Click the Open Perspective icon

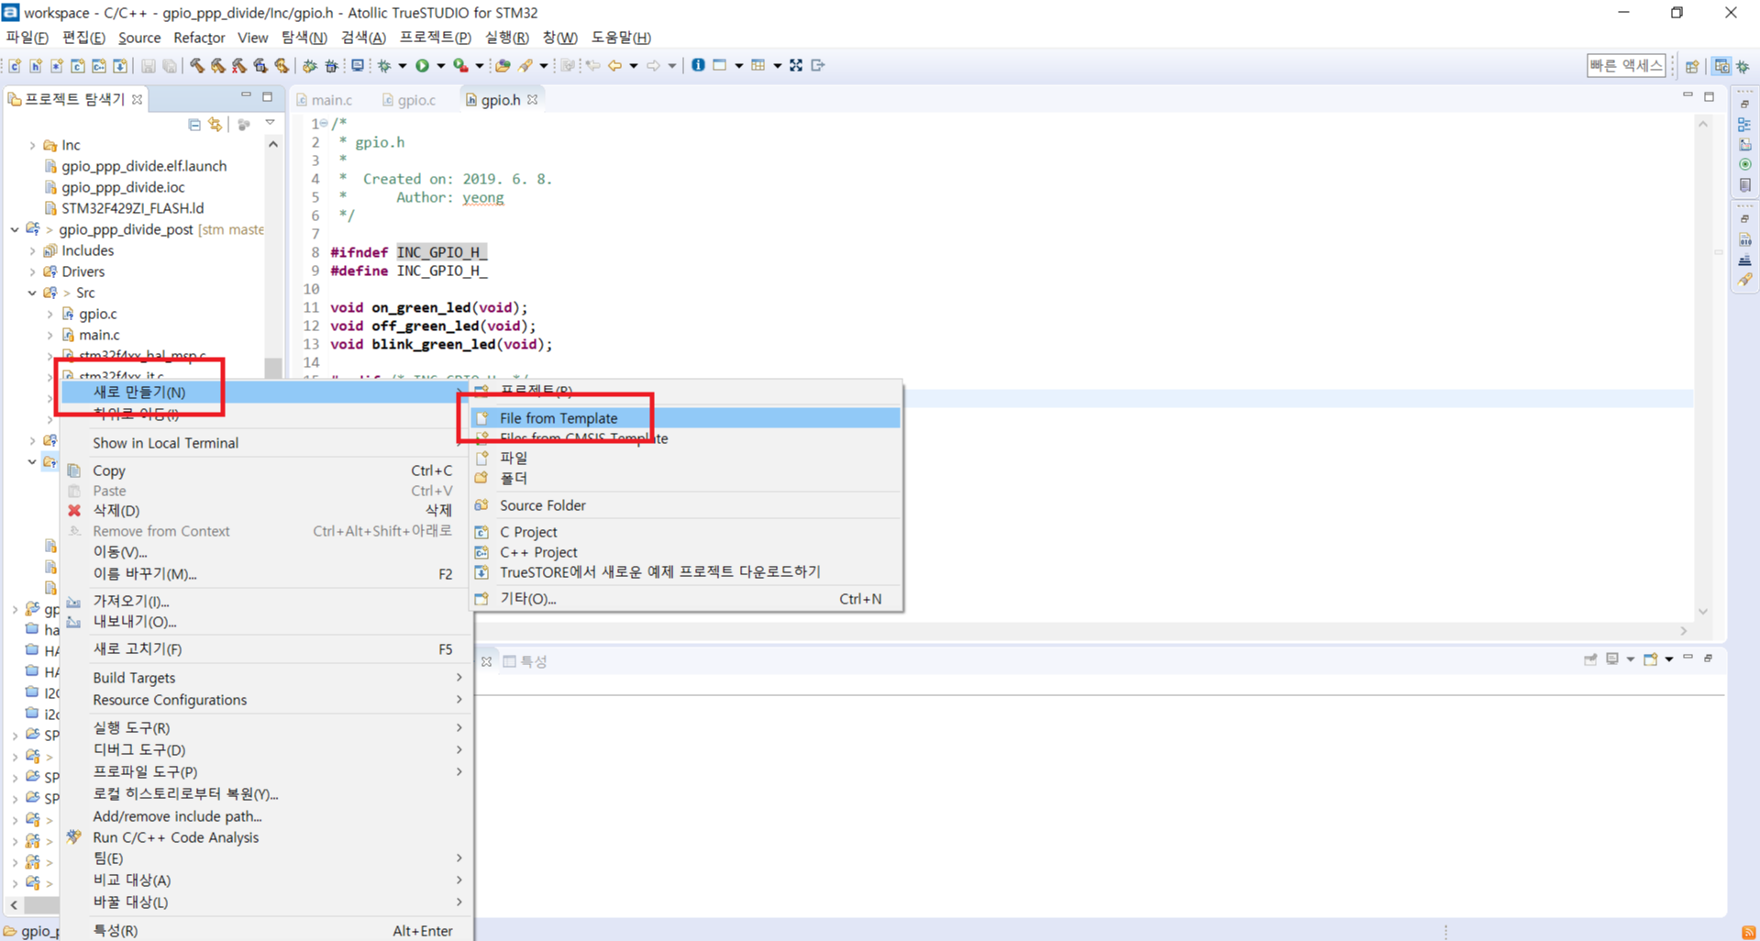[1692, 66]
